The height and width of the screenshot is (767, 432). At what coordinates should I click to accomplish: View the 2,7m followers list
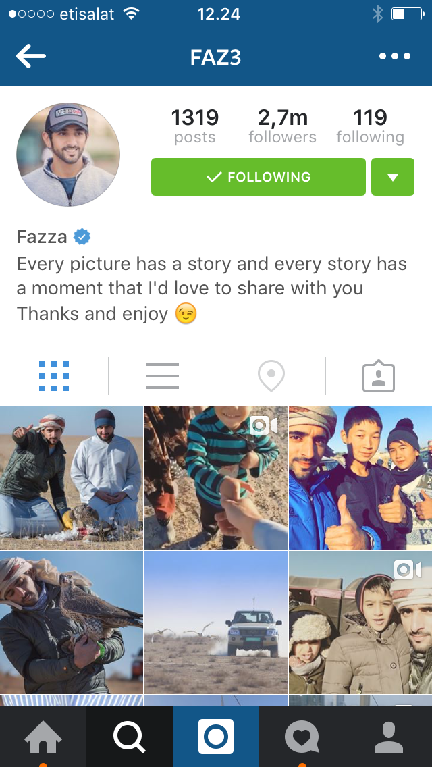coord(282,126)
